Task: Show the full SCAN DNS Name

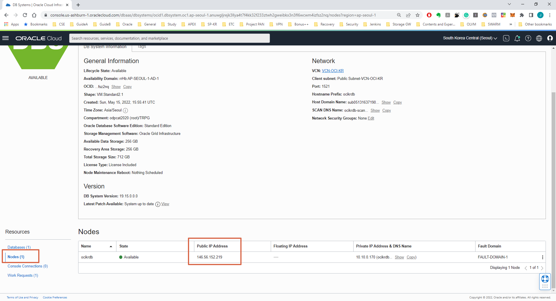Action: coord(375,111)
